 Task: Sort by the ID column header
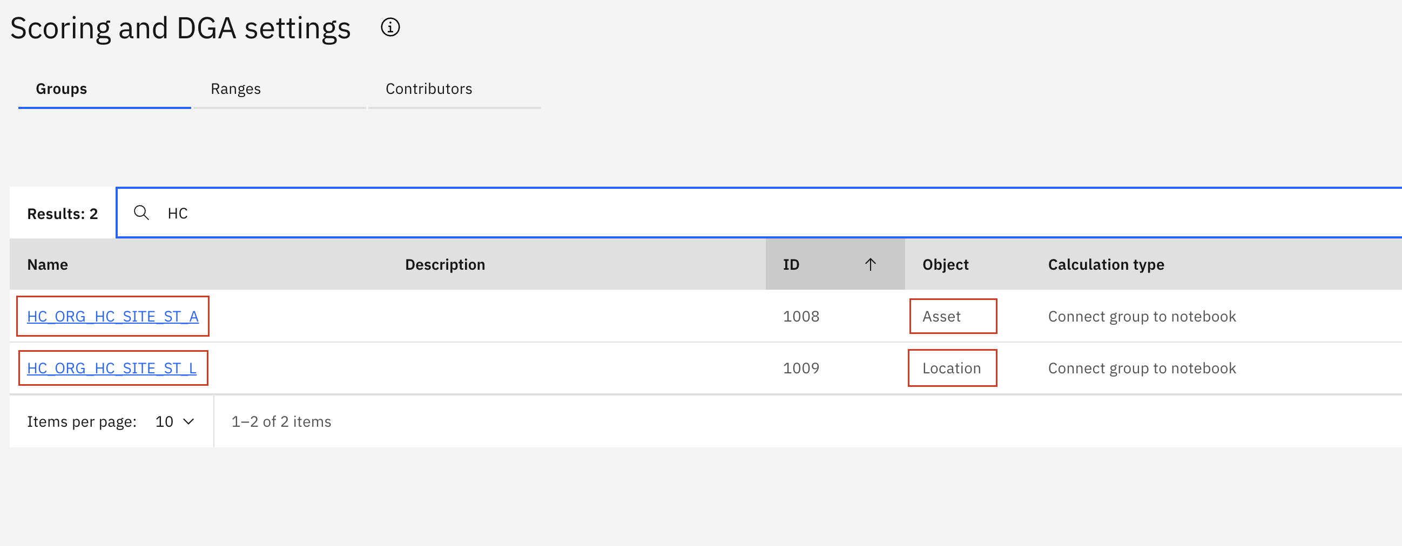point(835,264)
